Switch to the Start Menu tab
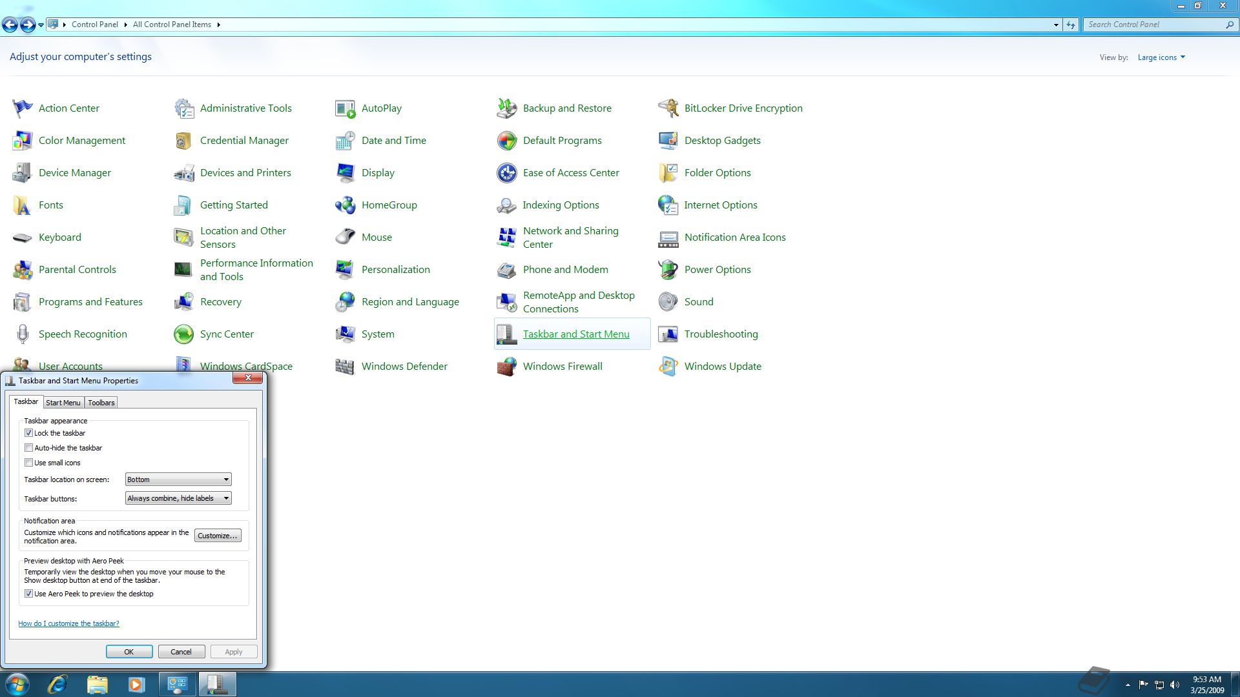This screenshot has height=697, width=1240. point(63,403)
